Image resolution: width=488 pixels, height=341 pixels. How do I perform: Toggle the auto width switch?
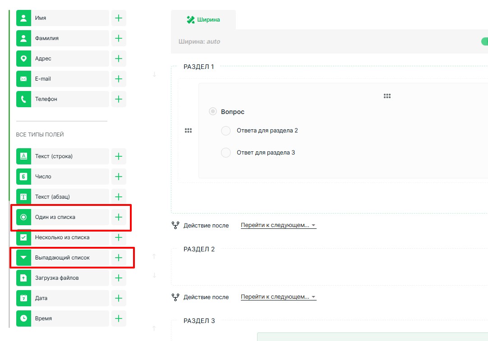tap(484, 41)
